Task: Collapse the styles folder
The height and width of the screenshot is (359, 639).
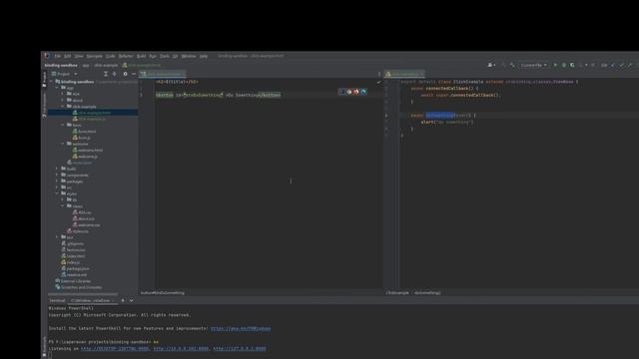Action: [x=57, y=193]
